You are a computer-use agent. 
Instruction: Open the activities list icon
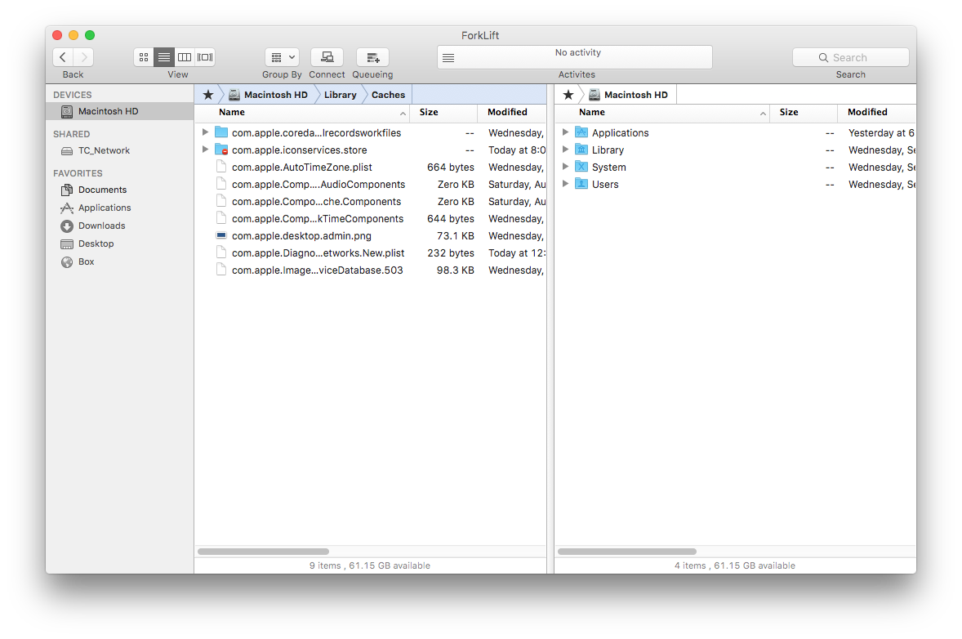448,58
